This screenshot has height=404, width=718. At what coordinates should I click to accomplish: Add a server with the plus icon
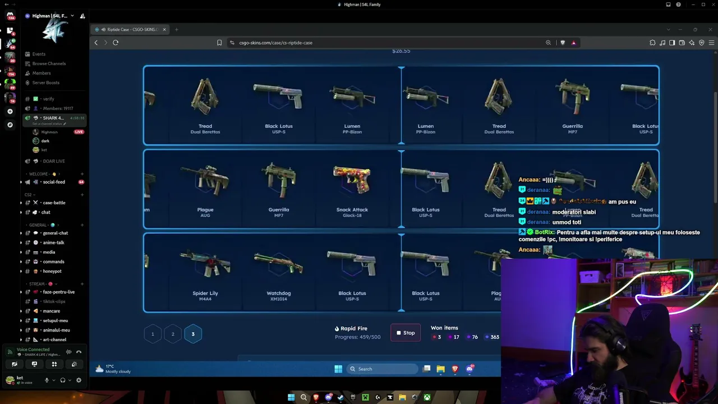click(10, 112)
